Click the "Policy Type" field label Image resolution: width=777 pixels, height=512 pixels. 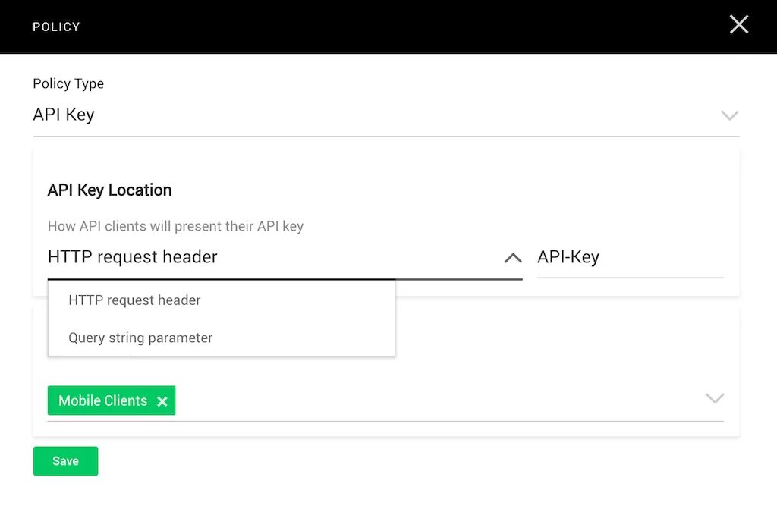[x=68, y=83]
